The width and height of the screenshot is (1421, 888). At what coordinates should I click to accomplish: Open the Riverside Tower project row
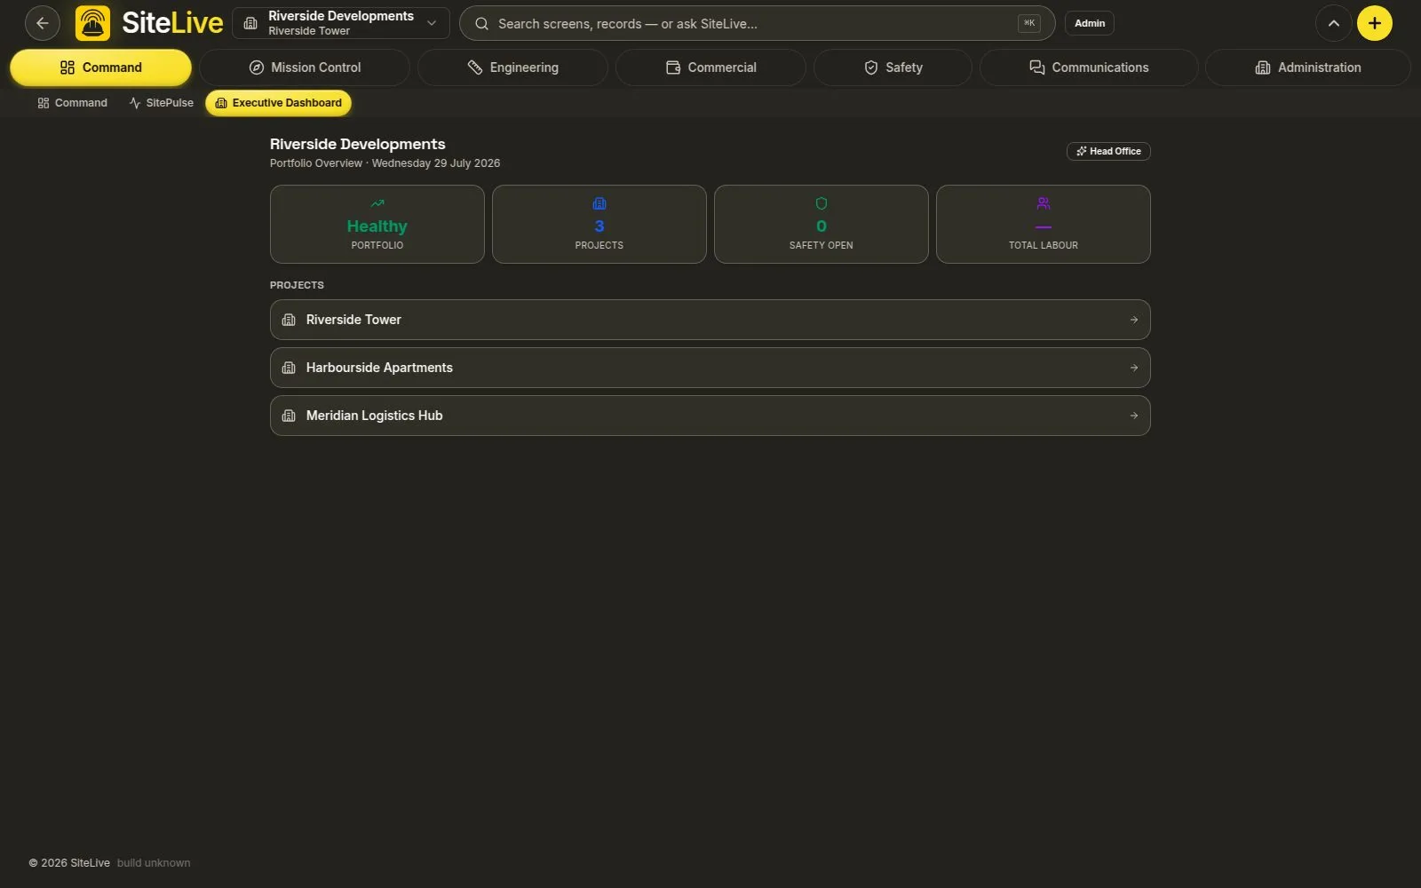[x=710, y=320]
